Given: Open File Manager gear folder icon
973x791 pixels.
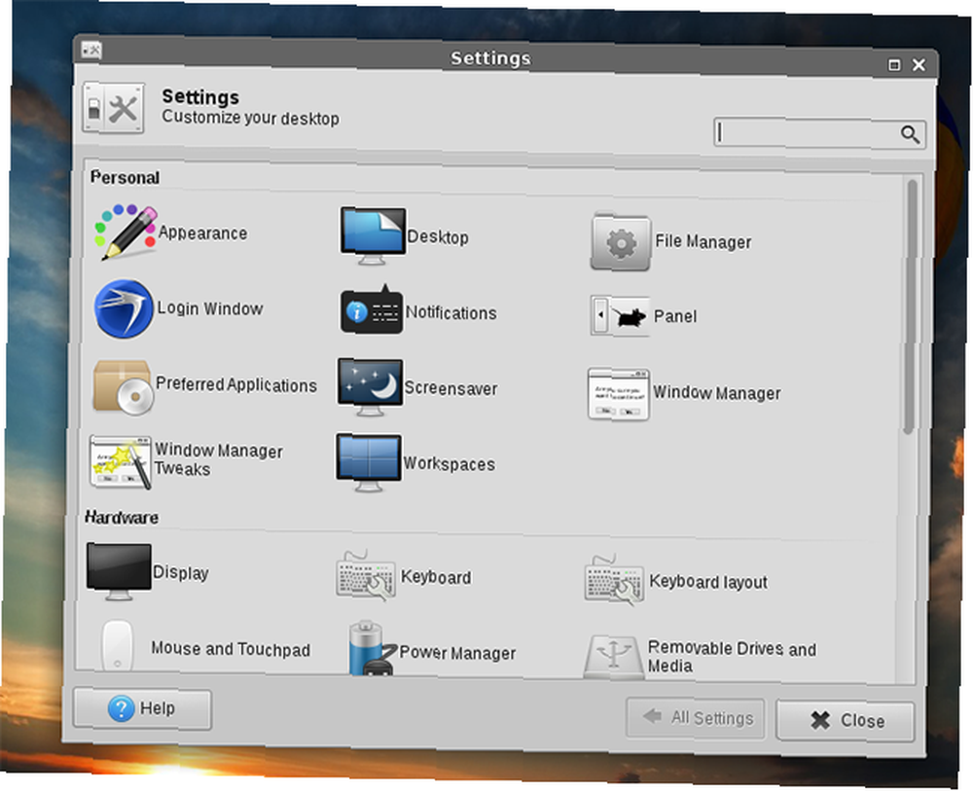Looking at the screenshot, I should (x=620, y=242).
